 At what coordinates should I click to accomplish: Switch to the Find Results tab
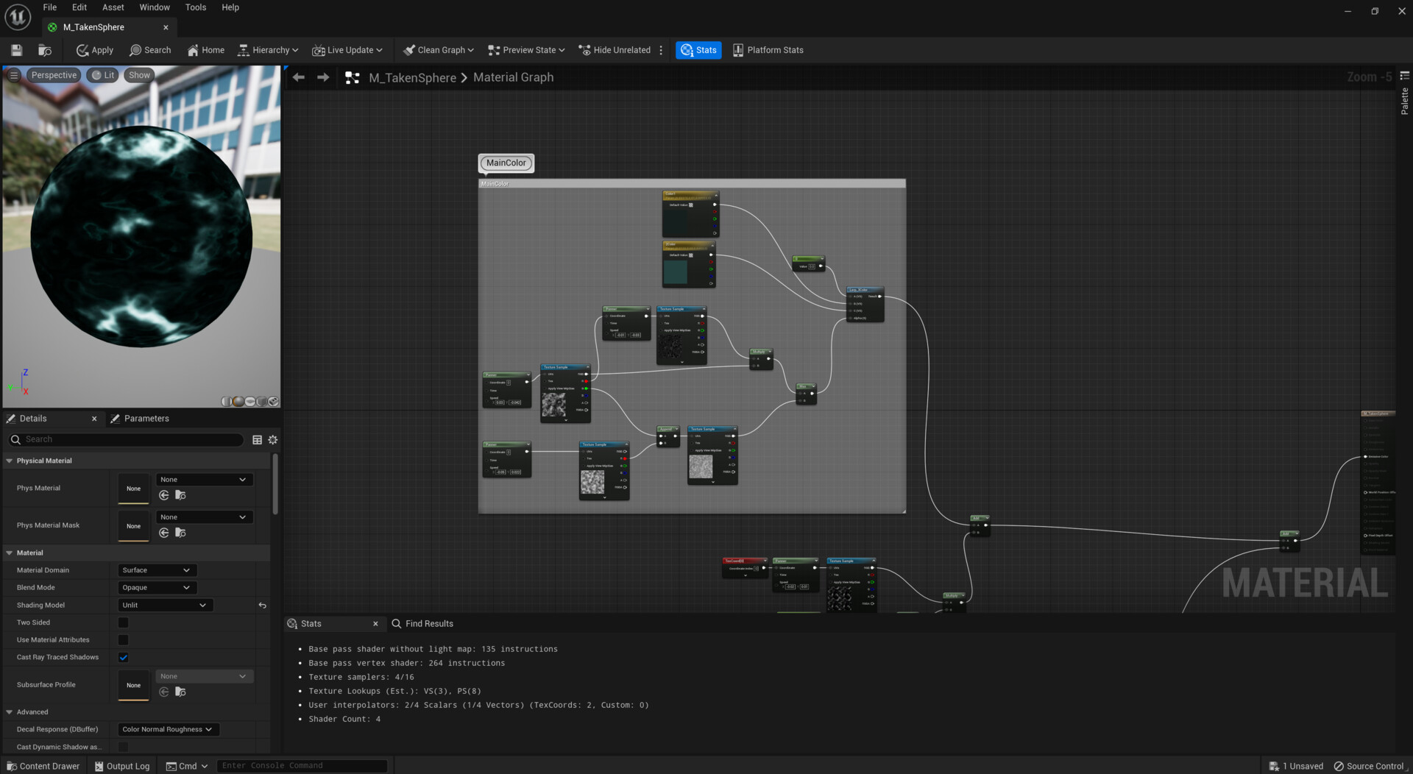(428, 623)
